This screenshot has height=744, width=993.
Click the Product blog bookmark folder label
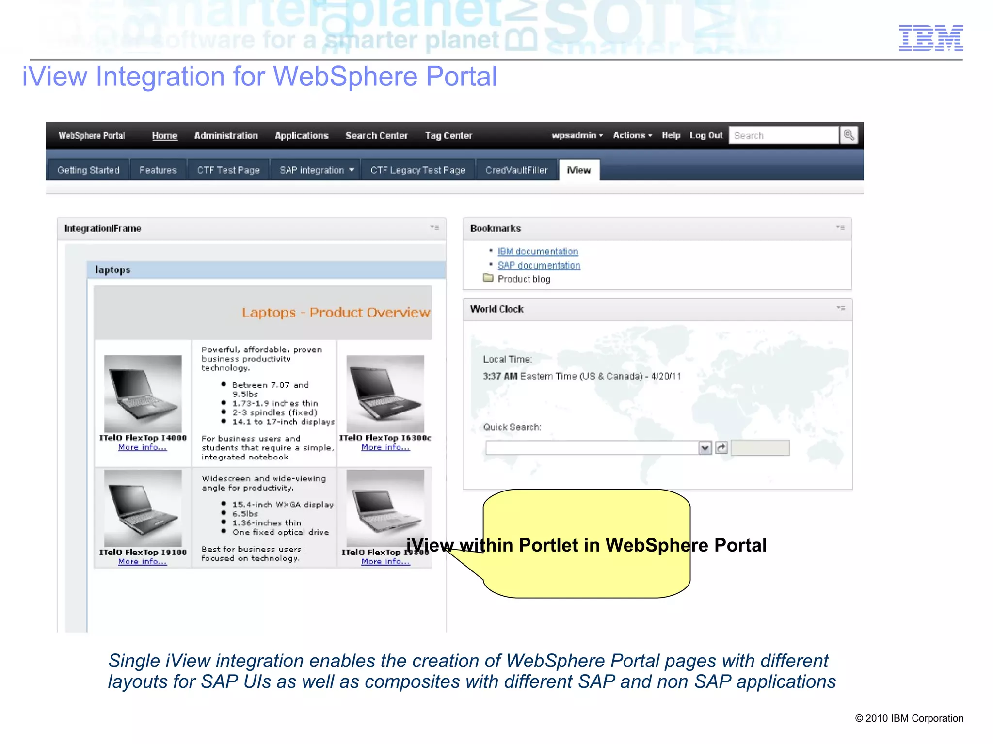pos(524,279)
